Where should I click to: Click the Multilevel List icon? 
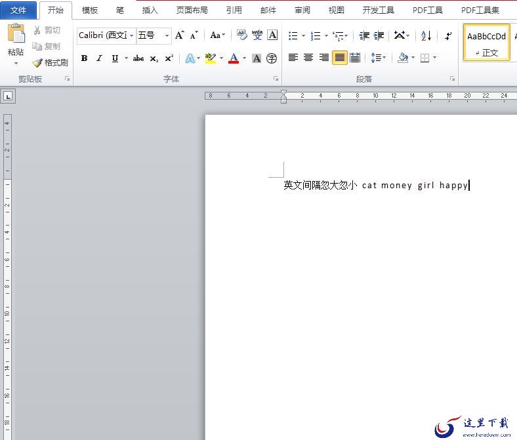[x=338, y=35]
